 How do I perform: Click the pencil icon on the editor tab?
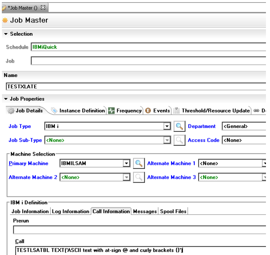pos(4,8)
